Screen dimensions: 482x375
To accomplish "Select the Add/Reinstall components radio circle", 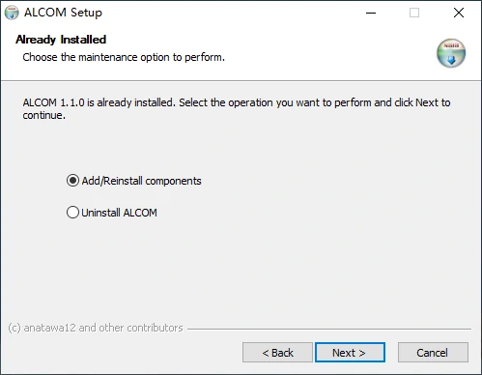I will click(x=72, y=181).
